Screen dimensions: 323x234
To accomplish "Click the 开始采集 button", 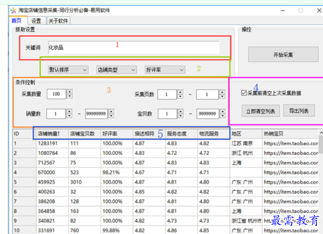I will tap(283, 54).
